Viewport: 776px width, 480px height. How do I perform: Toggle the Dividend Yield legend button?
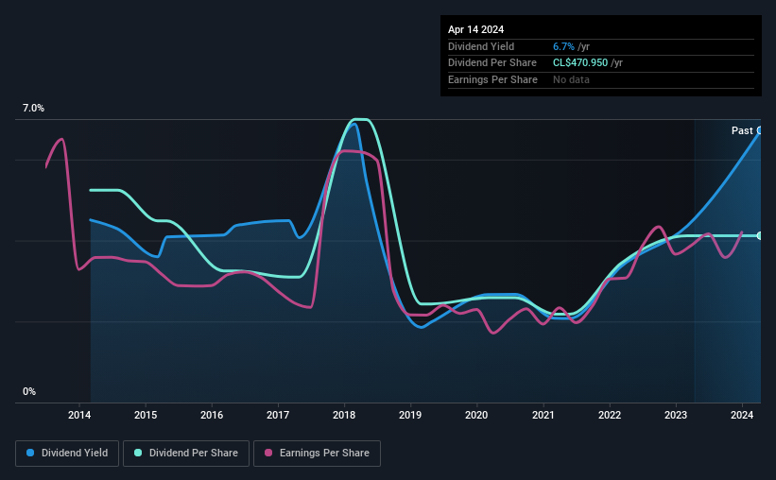67,454
